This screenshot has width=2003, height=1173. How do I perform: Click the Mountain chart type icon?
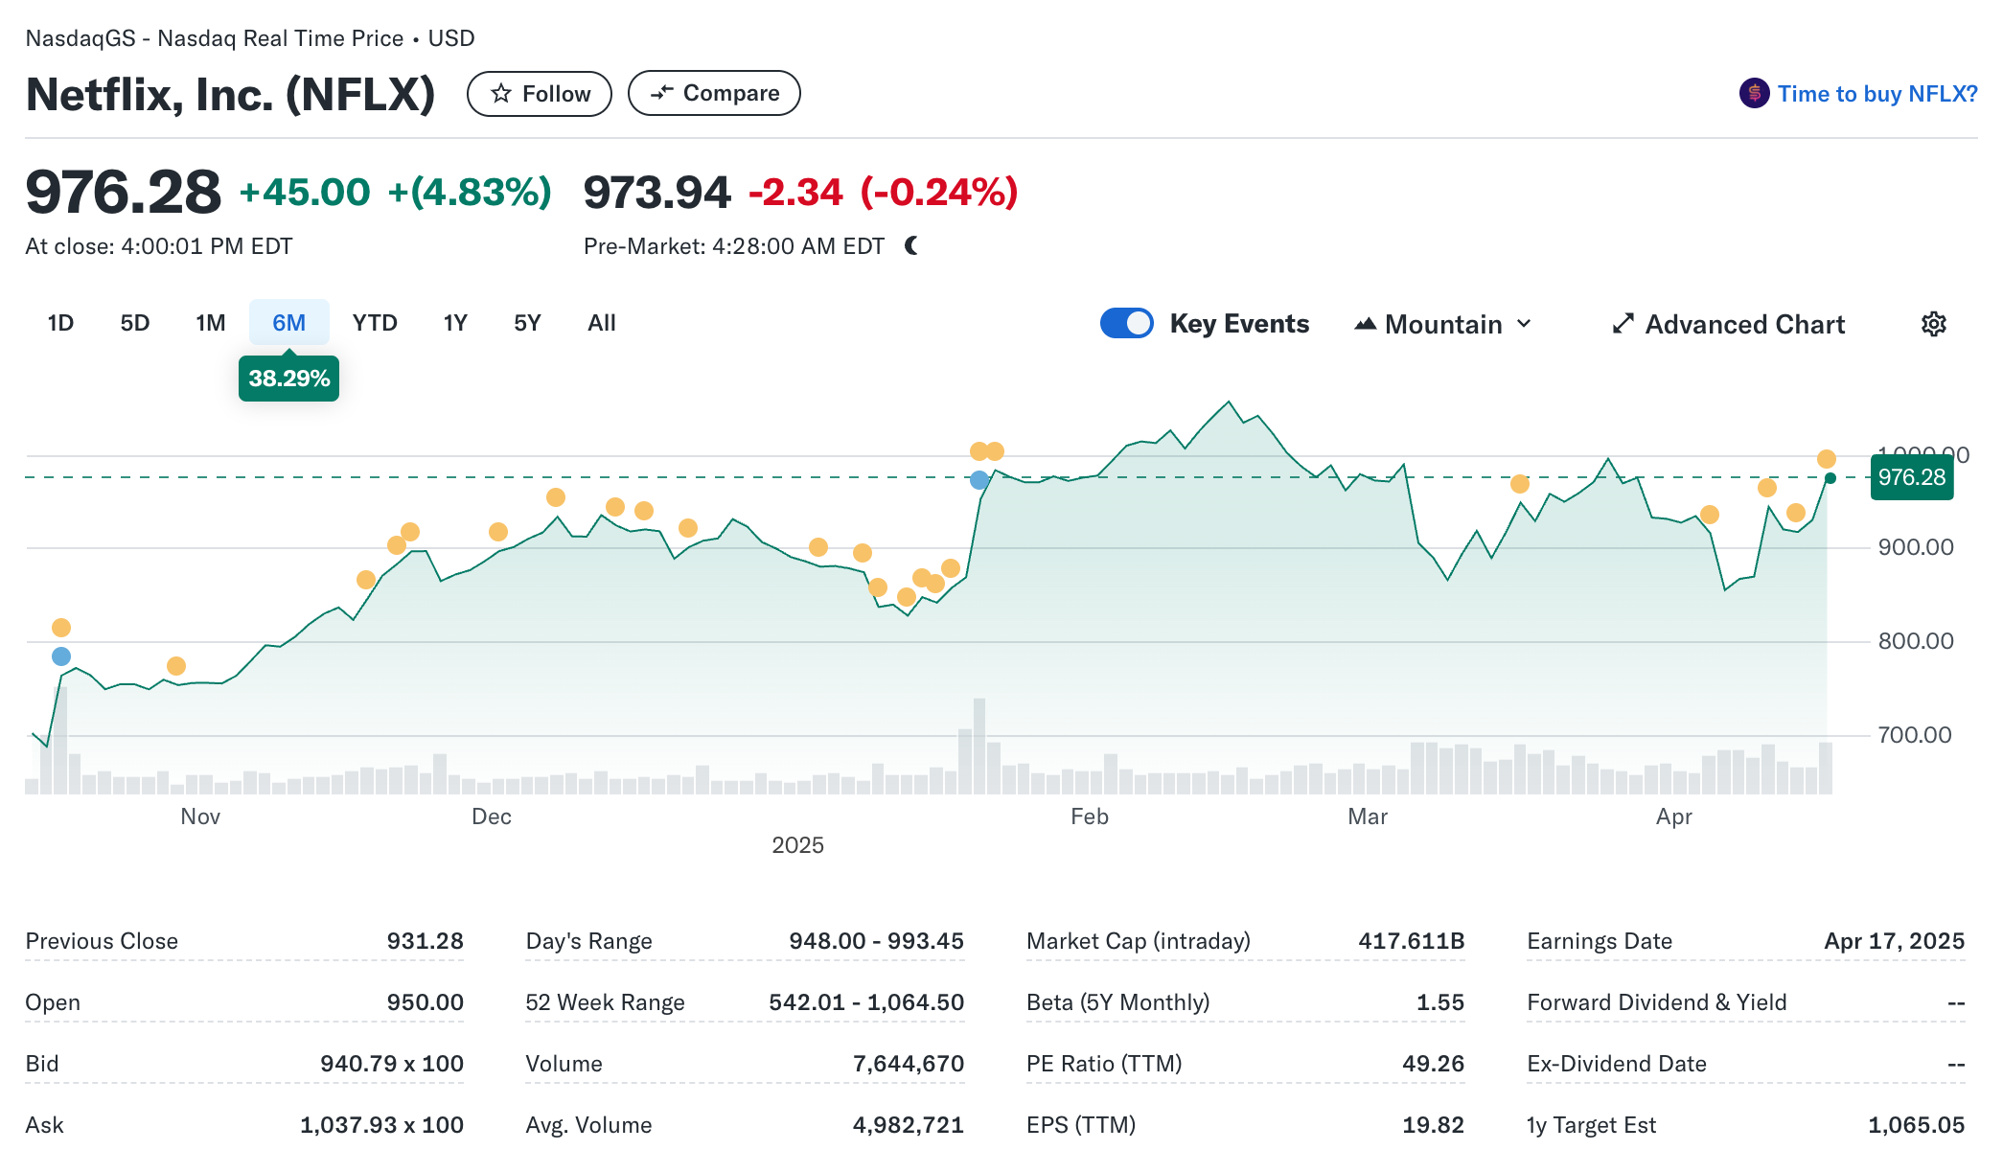coord(1365,324)
